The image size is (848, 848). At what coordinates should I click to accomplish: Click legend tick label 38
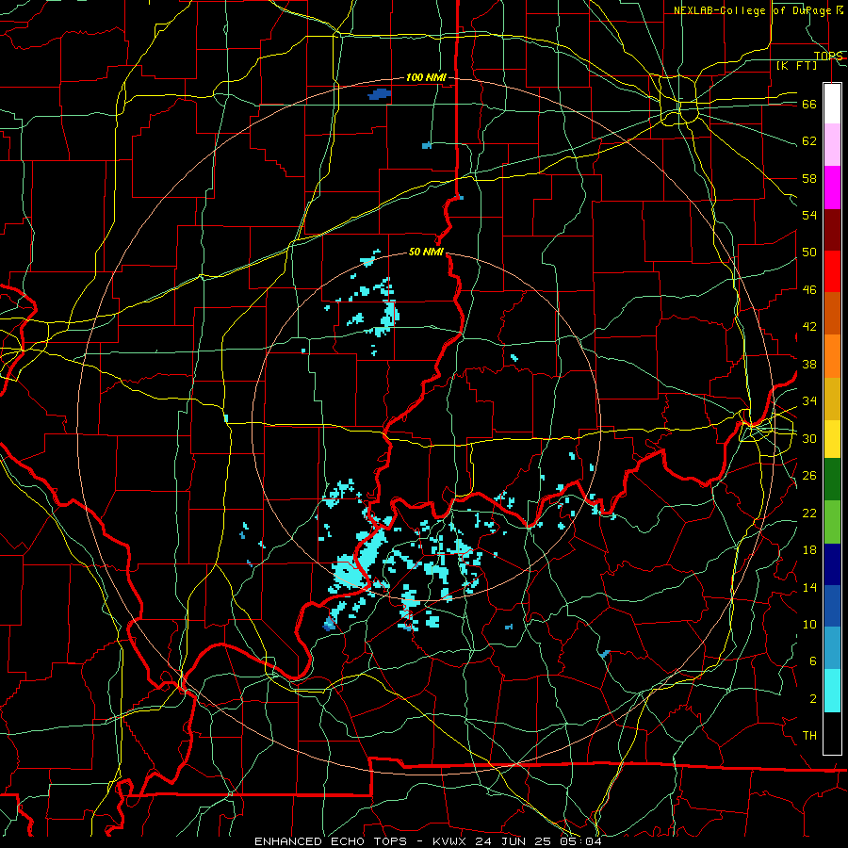pos(809,364)
